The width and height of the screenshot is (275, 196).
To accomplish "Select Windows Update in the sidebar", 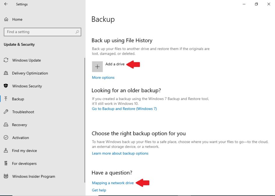I will pos(26,60).
